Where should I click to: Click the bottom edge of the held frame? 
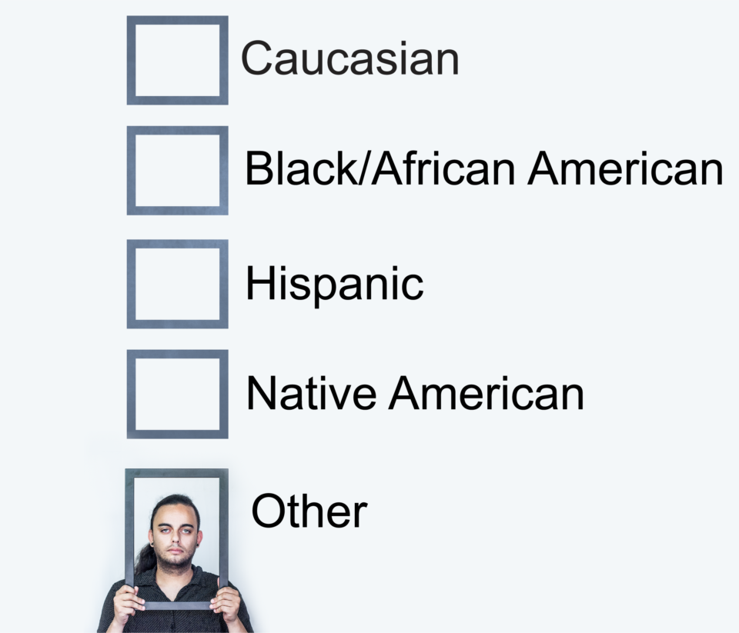[177, 605]
